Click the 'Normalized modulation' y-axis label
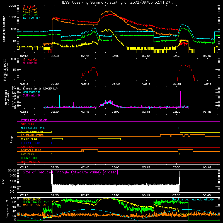The height and width of the screenshot is (223, 223). [x=7, y=97]
